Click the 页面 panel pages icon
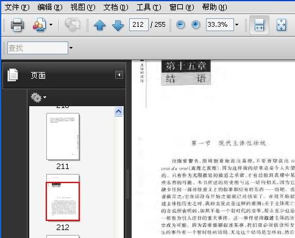This screenshot has width=295, height=238. (13, 75)
